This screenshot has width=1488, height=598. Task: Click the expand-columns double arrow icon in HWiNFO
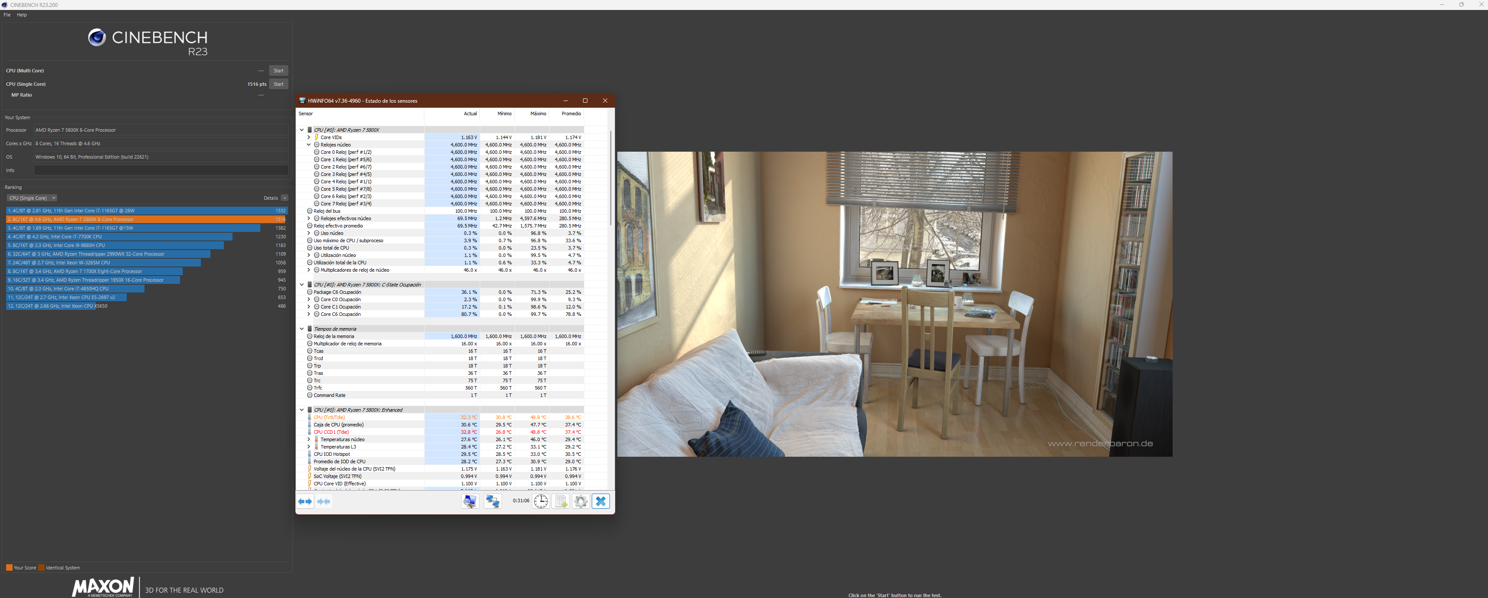click(305, 502)
